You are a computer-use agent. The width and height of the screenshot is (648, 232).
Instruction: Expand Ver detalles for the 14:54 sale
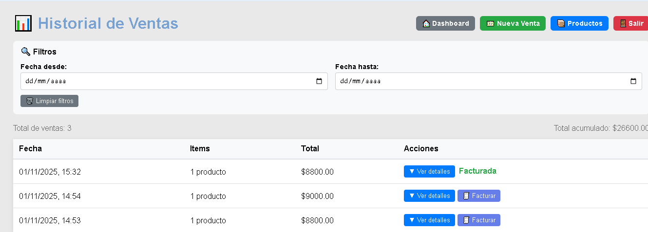coord(429,196)
